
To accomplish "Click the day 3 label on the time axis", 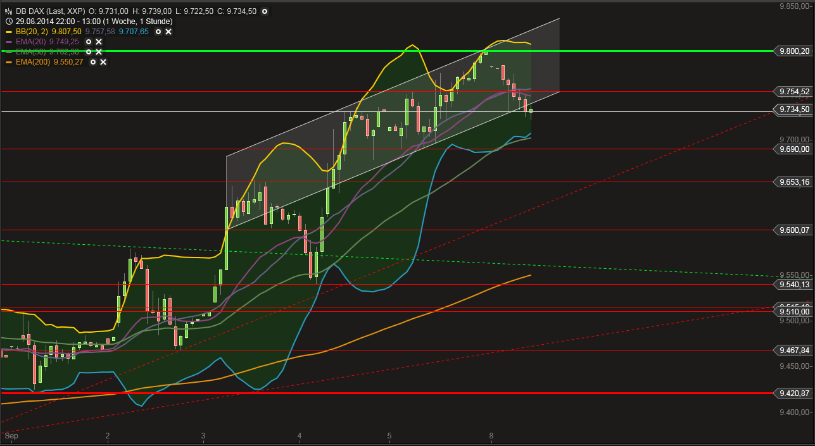I will 203,436.
